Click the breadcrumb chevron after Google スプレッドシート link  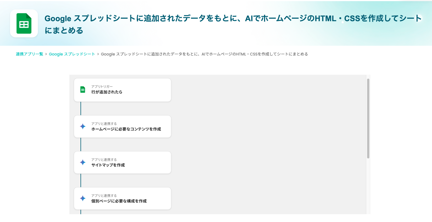(98, 54)
